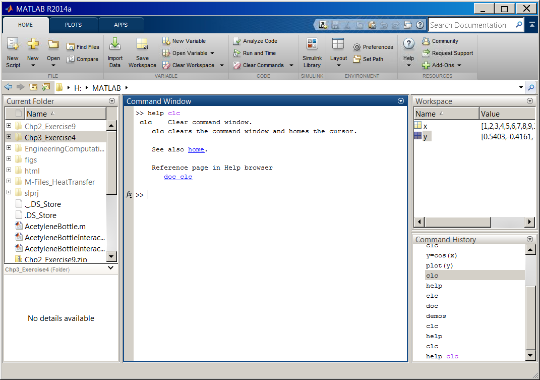Open Preferences
This screenshot has width=540, height=380.
[x=373, y=47]
